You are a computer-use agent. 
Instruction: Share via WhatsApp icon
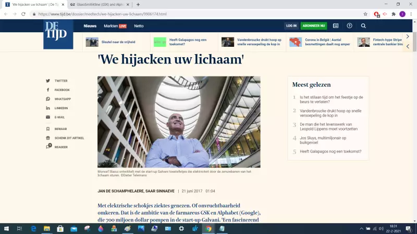pyautogui.click(x=48, y=99)
